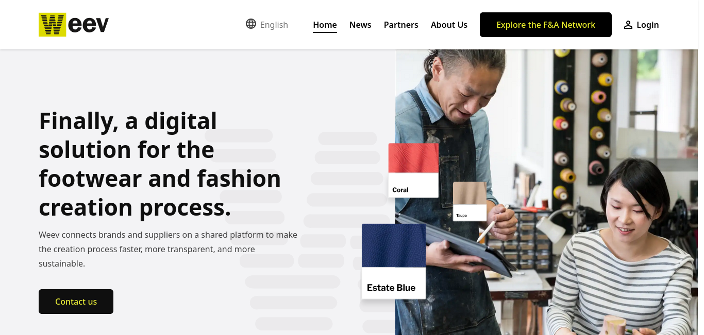Click the Contact us button
704x335 pixels.
pos(76,302)
